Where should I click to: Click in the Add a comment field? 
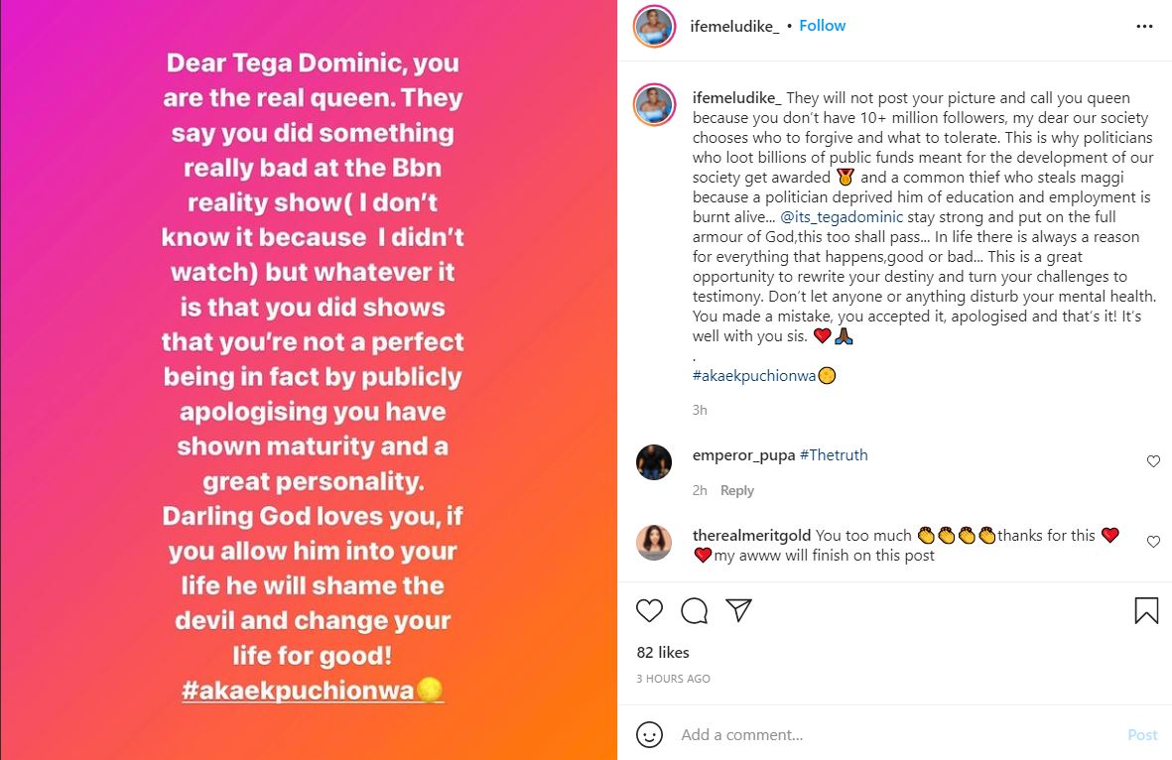coord(893,735)
